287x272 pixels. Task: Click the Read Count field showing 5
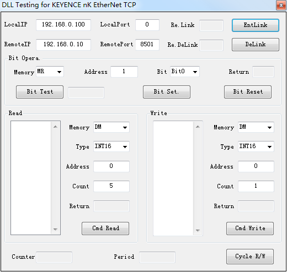point(111,186)
